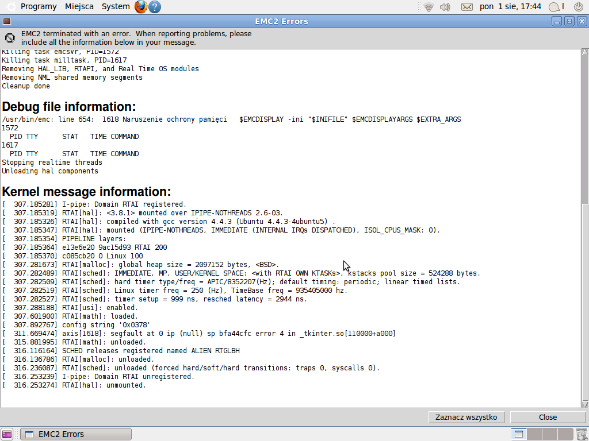589x441 pixels.
Task: Click the line "Killing task milltask, PID=1617"
Action: [64, 60]
